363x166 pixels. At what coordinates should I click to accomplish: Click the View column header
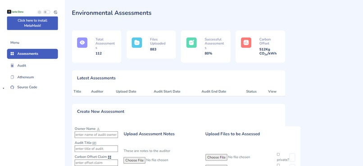272,91
